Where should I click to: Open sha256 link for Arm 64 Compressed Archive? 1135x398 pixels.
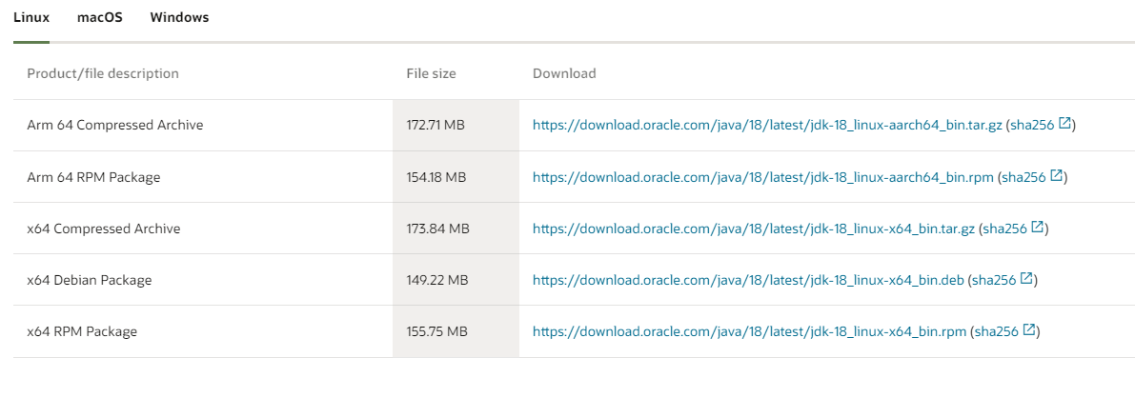(x=1032, y=125)
